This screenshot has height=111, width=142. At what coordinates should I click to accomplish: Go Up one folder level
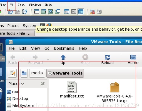[x=63, y=59]
